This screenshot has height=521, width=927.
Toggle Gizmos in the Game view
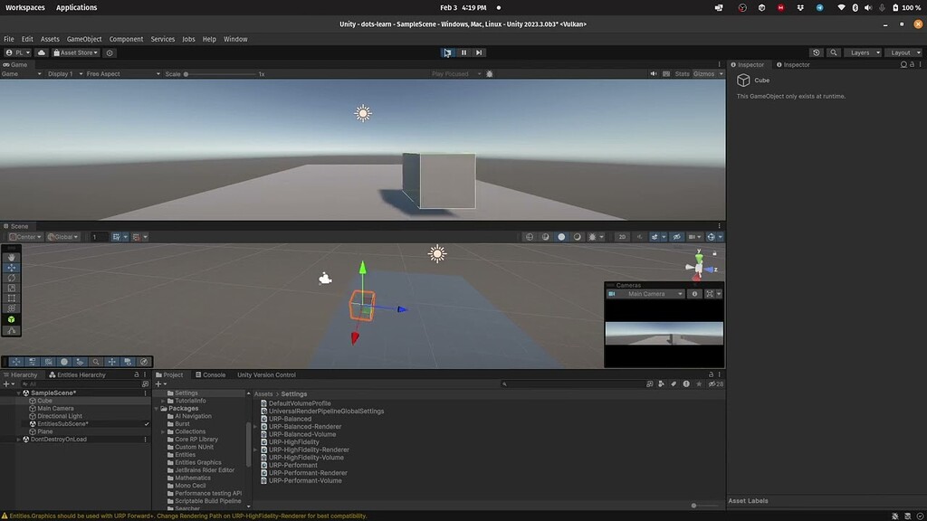coord(702,73)
